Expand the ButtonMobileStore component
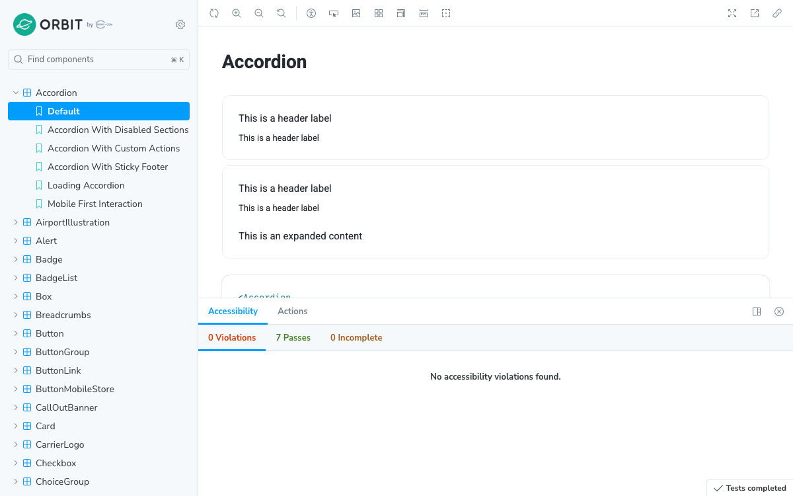This screenshot has height=496, width=793. pyautogui.click(x=98, y=389)
